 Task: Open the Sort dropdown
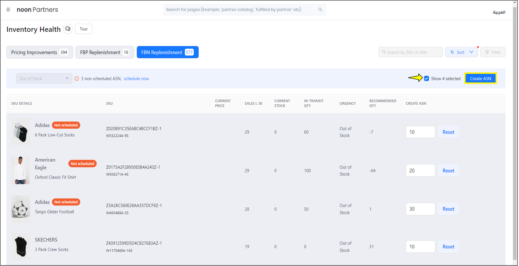(461, 52)
